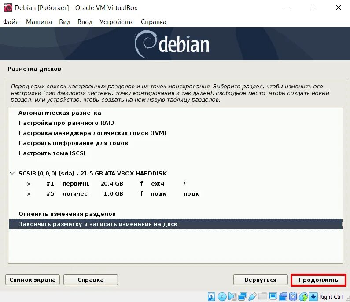Viewport: 350px width, 302px height.
Task: Click the '/' mount point of partition #1
Action: [x=184, y=184]
